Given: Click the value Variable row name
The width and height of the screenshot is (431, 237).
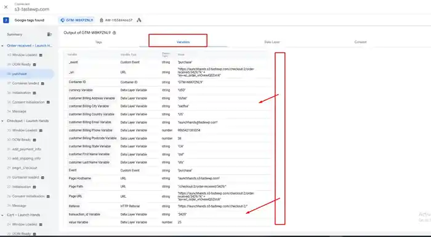Looking at the screenshot, I should [x=78, y=222].
